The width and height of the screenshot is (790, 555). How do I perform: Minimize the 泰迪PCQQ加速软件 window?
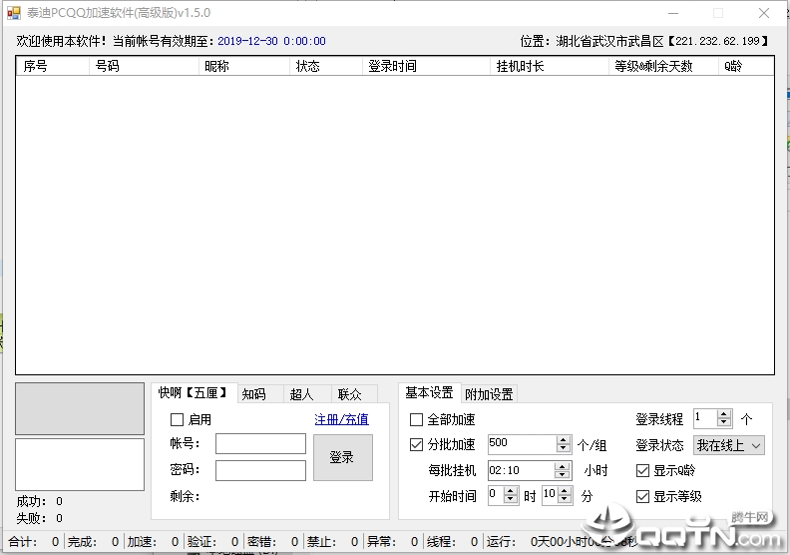[673, 13]
